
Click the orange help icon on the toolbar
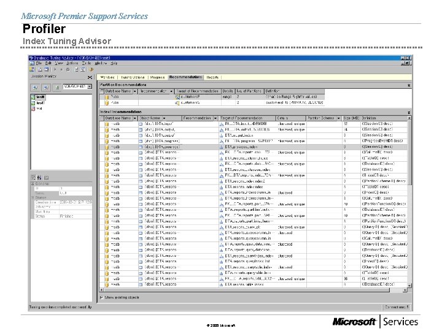[x=91, y=69]
